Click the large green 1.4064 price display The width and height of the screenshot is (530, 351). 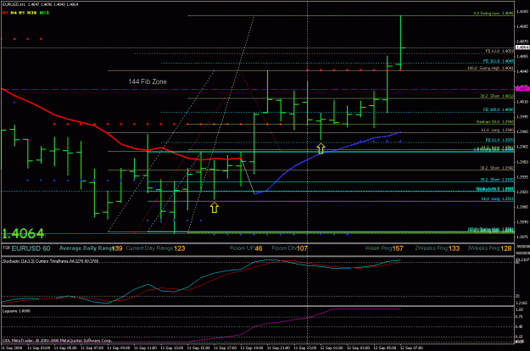[23, 233]
